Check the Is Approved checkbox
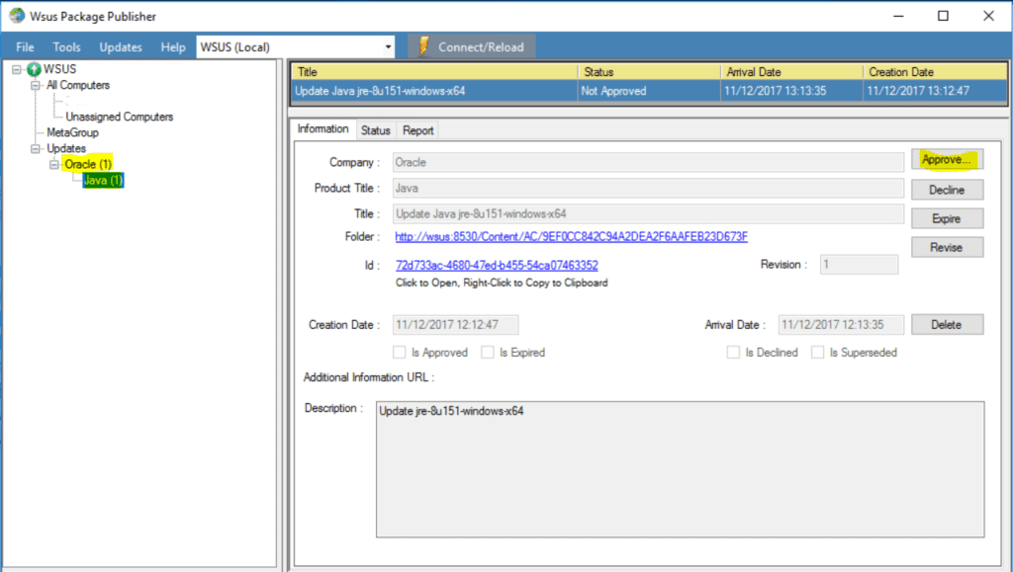 pyautogui.click(x=400, y=352)
